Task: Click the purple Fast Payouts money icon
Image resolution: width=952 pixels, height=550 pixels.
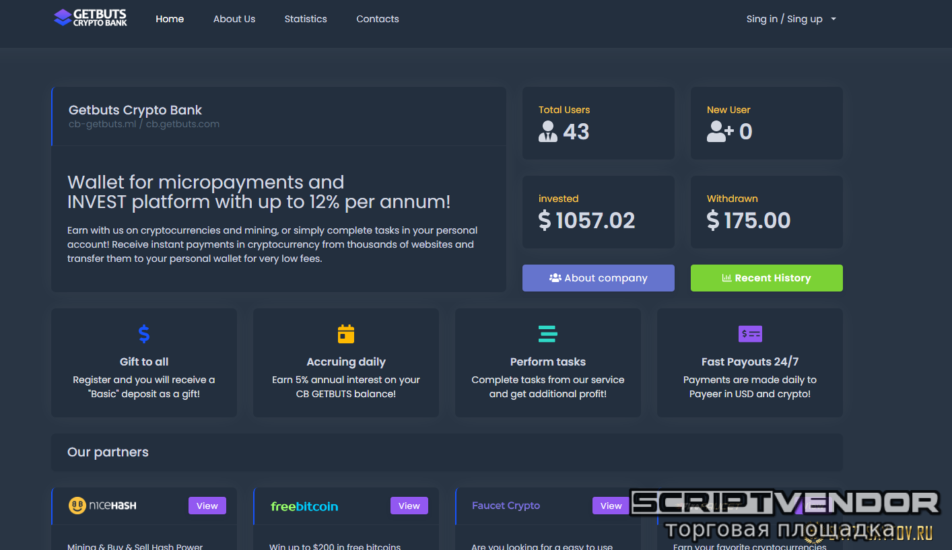Action: click(750, 334)
